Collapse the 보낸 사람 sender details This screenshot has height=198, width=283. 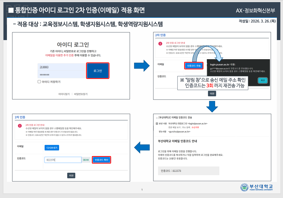(x=157, y=123)
